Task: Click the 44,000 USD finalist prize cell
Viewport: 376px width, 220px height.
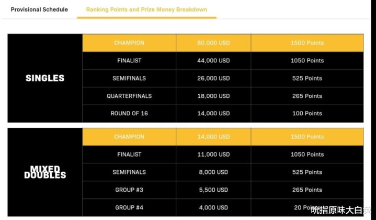Action: coord(213,61)
